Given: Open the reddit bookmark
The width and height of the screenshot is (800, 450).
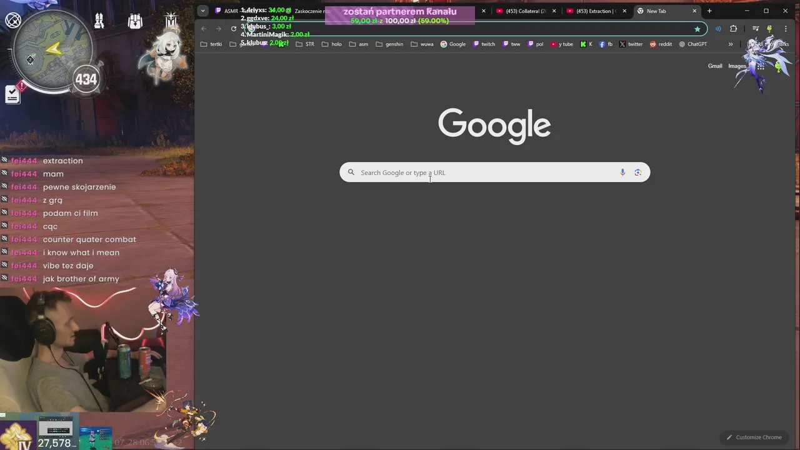Looking at the screenshot, I should click(x=661, y=44).
